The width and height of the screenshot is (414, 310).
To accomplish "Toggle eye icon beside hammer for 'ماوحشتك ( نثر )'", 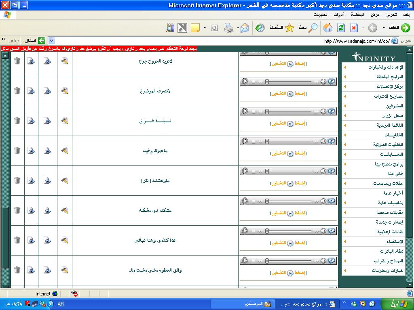I will (x=47, y=180).
